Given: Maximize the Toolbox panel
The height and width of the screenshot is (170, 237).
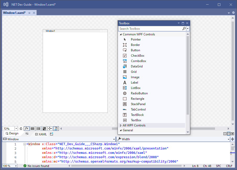Looking at the screenshot, I should coord(183,23).
